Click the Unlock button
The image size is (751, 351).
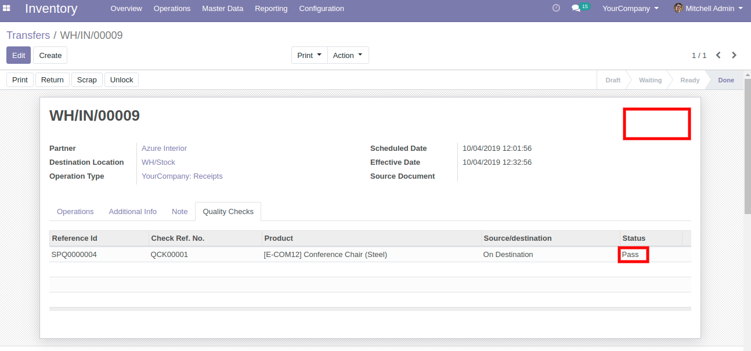(121, 79)
